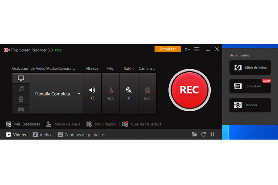The width and height of the screenshot is (278, 185).
Task: Click the Editor de Video film icon
Action: click(x=238, y=68)
